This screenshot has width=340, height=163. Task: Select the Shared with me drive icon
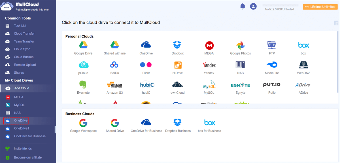click(x=114, y=45)
